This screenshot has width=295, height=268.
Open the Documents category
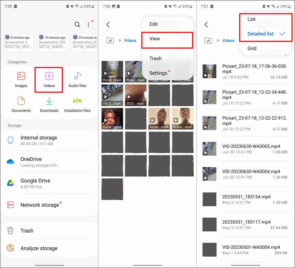(x=21, y=104)
